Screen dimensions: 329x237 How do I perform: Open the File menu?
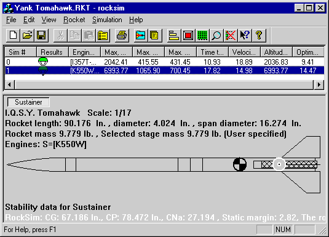11,20
